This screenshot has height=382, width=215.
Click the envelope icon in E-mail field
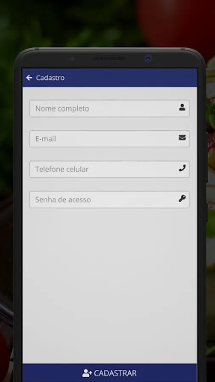[x=182, y=138]
